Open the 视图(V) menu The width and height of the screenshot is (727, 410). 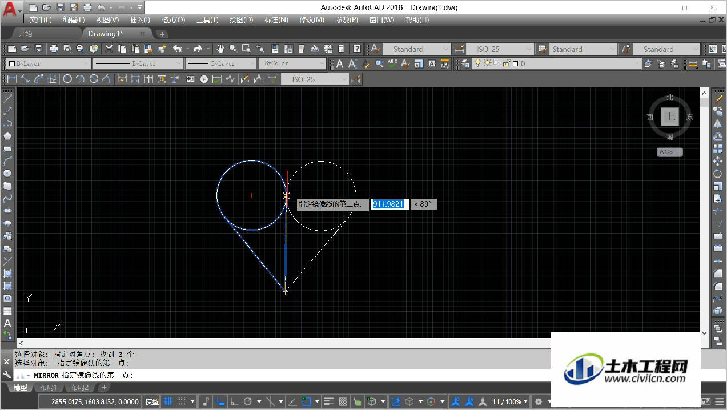click(107, 20)
